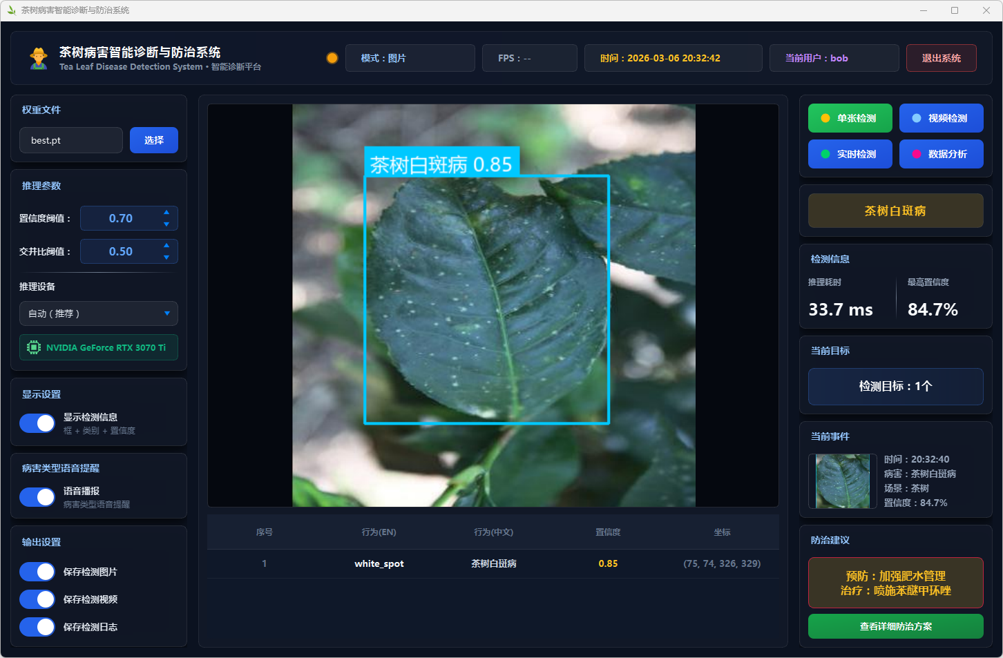This screenshot has height=658, width=1003.
Task: Disable the voice broadcast switch
Action: coord(37,497)
